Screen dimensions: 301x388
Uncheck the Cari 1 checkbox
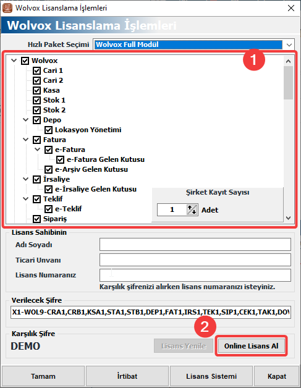point(37,71)
